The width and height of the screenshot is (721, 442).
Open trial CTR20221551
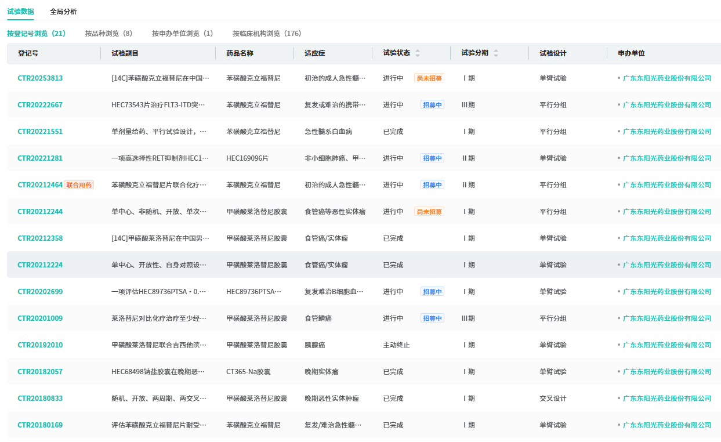(x=40, y=132)
